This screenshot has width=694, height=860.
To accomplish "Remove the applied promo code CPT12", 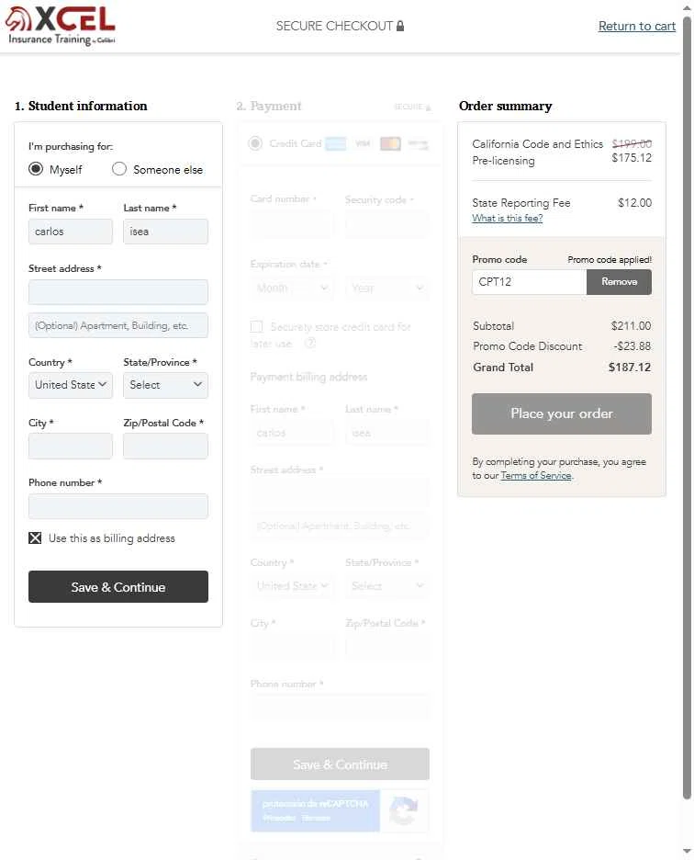I will [x=619, y=282].
